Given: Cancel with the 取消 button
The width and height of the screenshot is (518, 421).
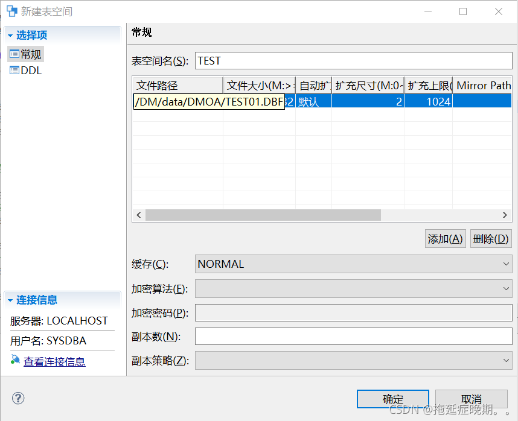Looking at the screenshot, I should [x=472, y=399].
